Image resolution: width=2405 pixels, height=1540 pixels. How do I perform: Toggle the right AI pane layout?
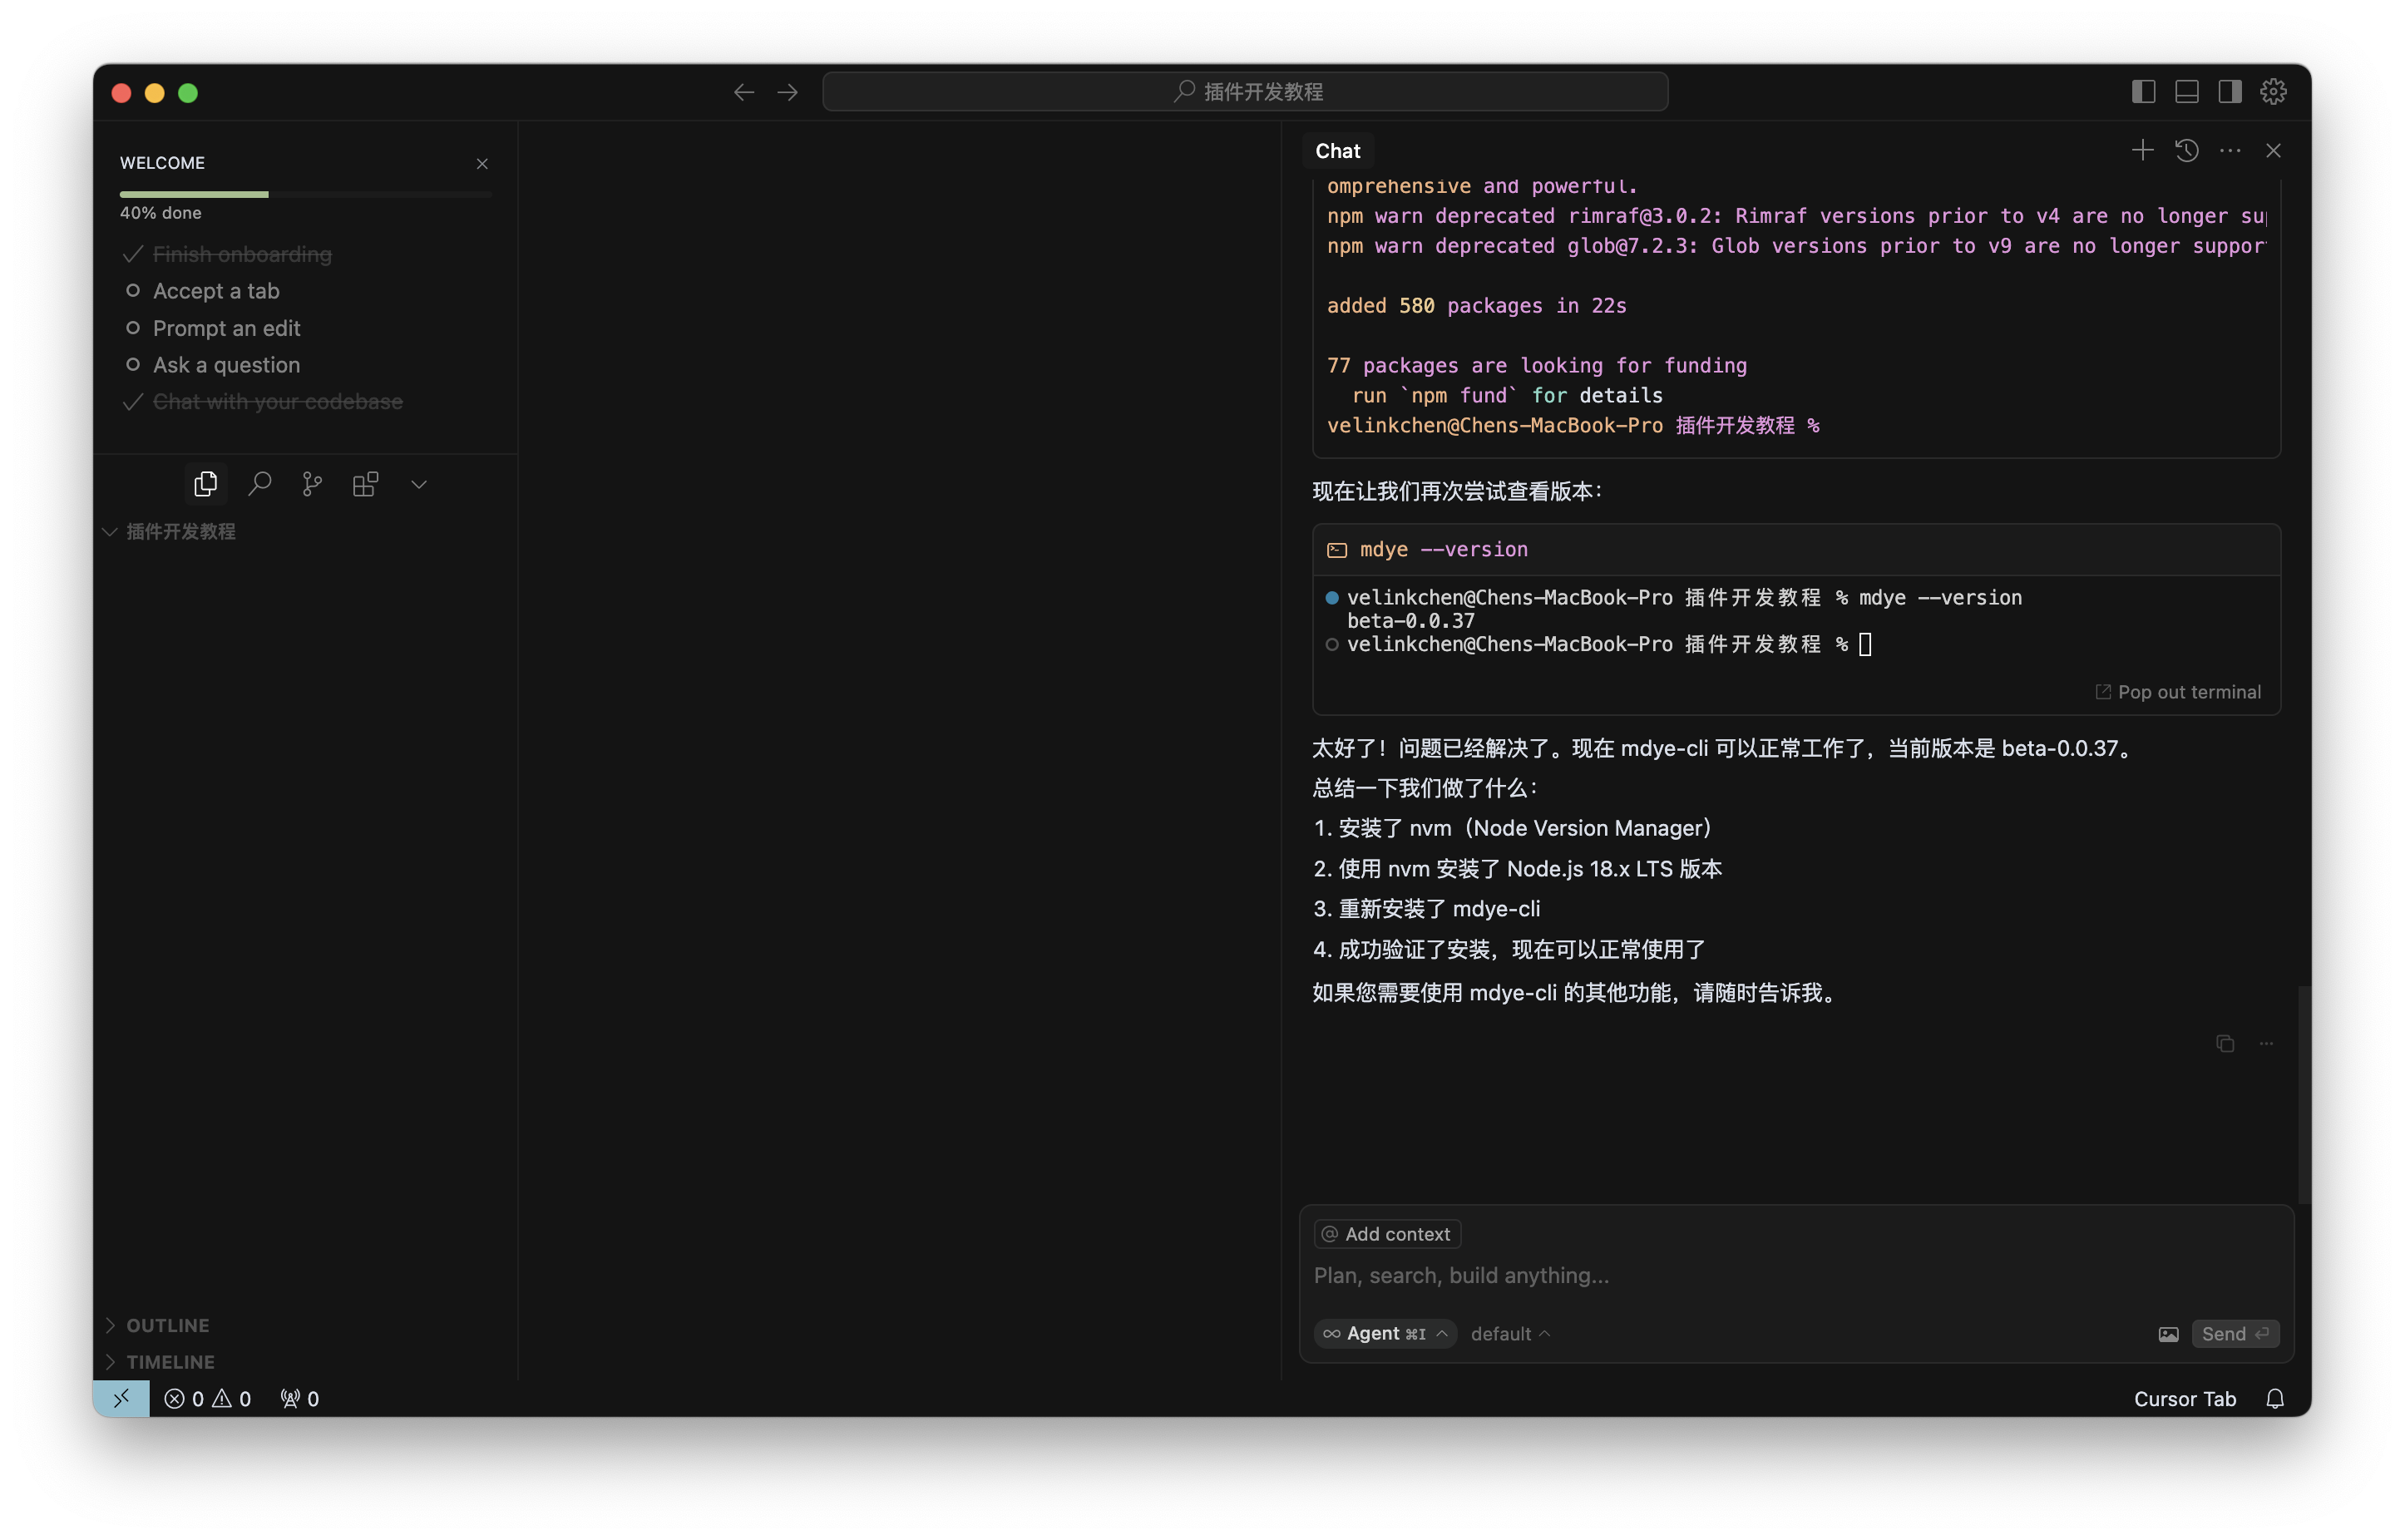(x=2230, y=92)
